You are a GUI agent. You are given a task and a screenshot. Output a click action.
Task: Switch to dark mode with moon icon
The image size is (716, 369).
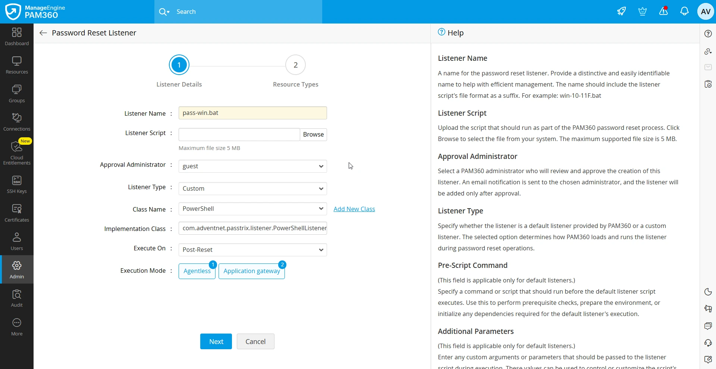[x=708, y=292]
